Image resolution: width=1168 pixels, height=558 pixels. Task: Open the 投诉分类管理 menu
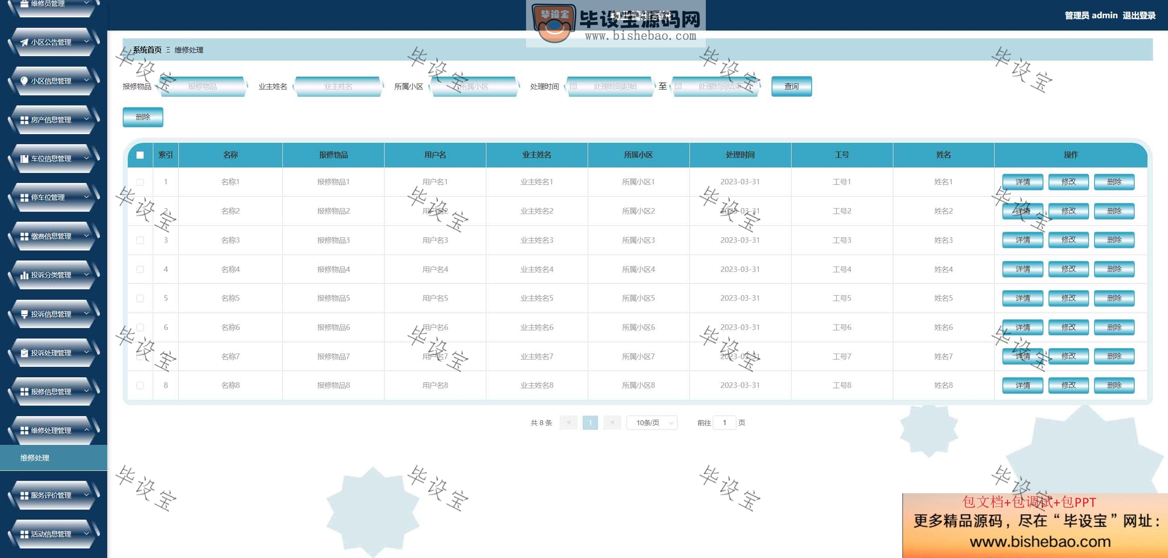click(x=54, y=275)
